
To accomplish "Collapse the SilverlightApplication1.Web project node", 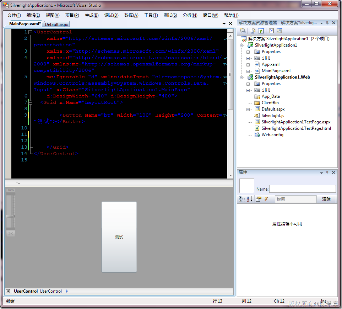I will (x=241, y=78).
